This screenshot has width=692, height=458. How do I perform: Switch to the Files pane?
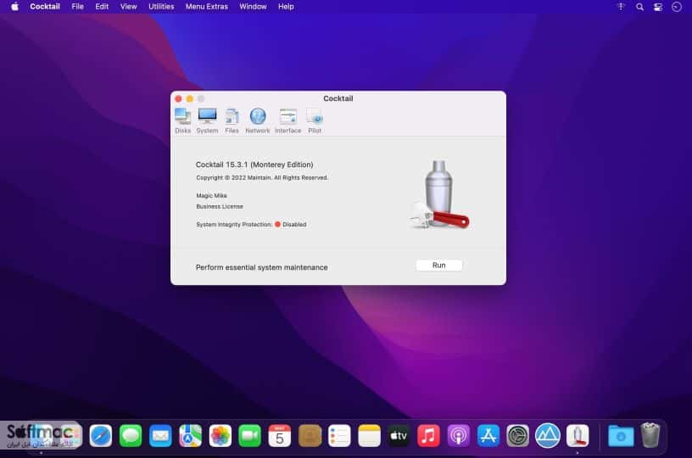coord(232,120)
